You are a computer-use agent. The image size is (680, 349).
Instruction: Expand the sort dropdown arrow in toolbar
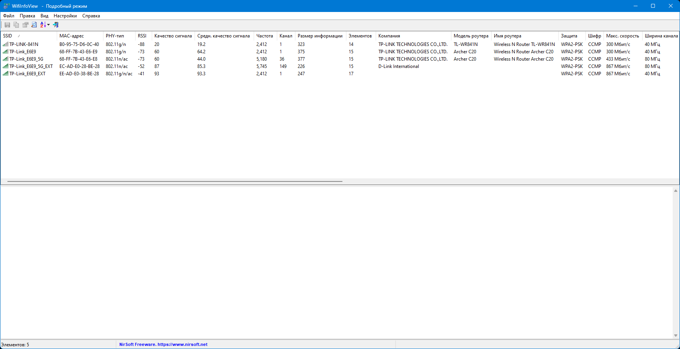click(x=49, y=25)
